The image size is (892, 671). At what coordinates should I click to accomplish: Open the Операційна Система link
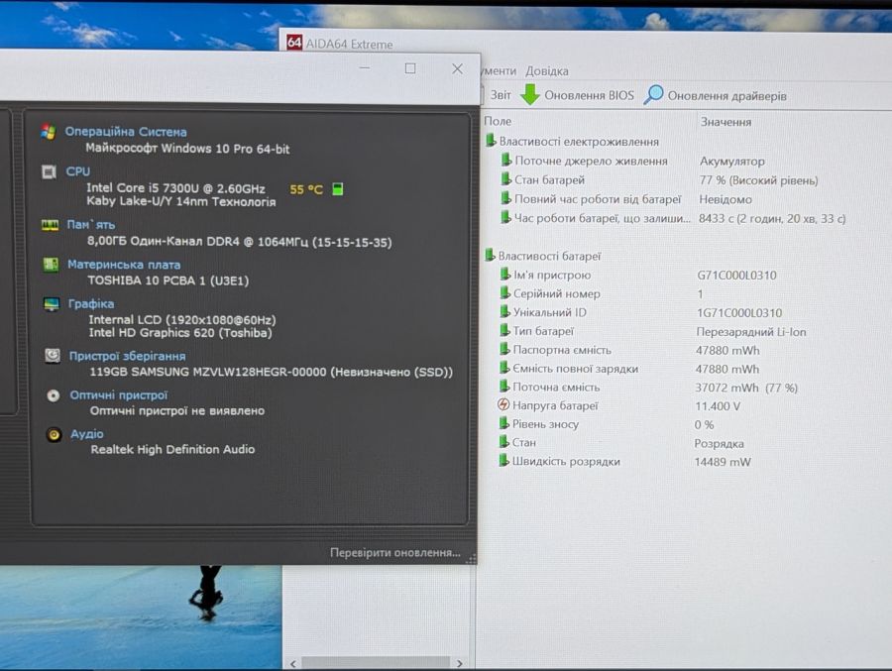[126, 132]
